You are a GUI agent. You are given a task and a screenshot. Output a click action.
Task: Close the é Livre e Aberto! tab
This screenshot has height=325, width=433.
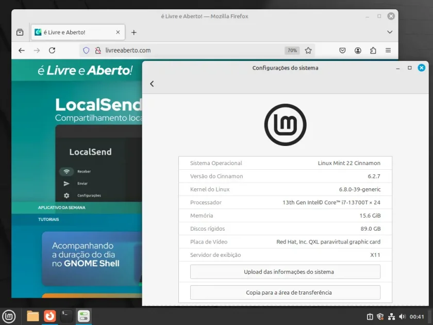tap(118, 32)
